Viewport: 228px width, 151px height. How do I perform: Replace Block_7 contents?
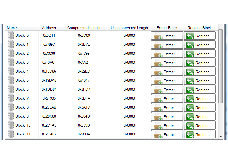tap(200, 98)
